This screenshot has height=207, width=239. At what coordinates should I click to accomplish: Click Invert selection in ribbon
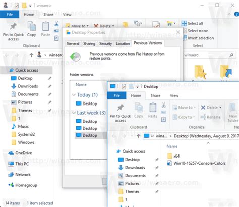(x=199, y=38)
